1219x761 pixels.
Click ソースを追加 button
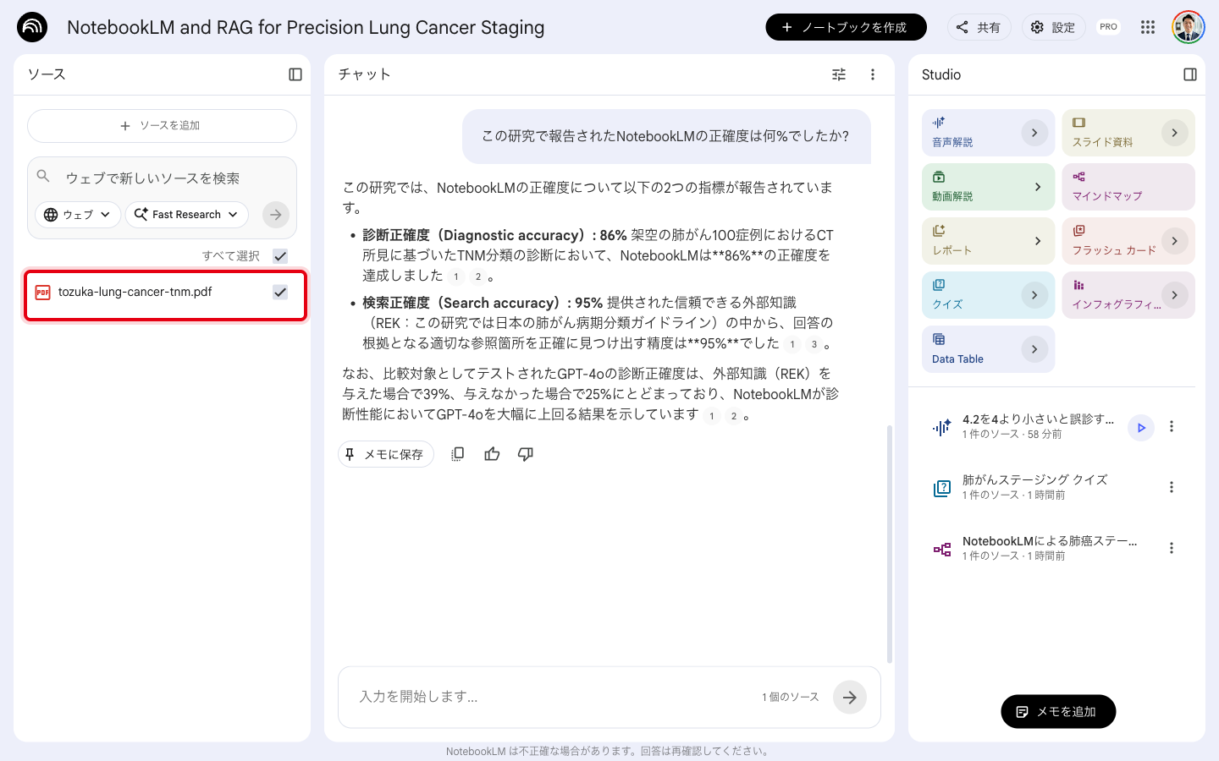[162, 126]
